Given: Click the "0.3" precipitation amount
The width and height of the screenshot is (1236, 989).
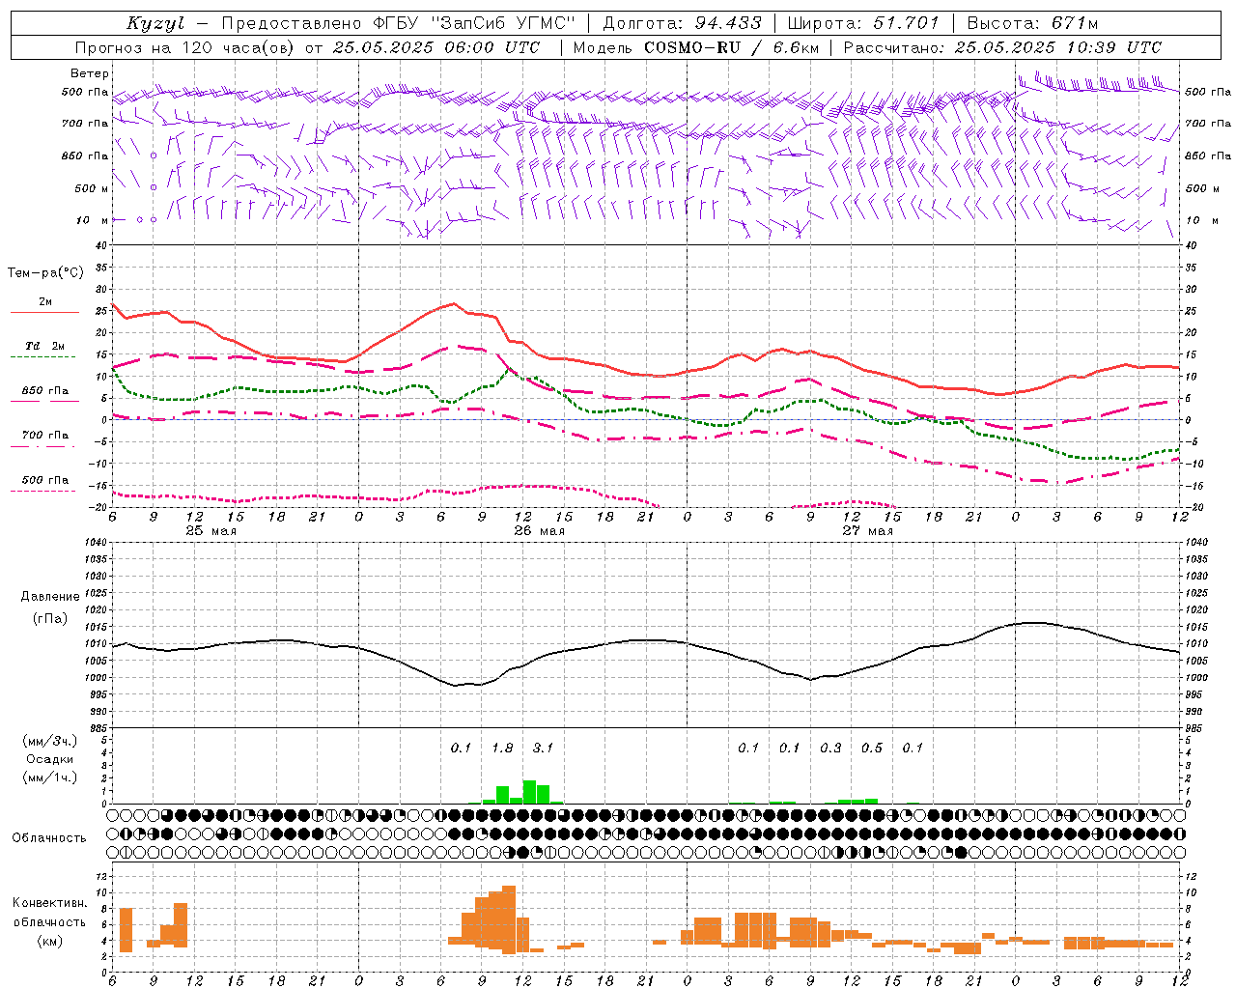Looking at the screenshot, I should point(830,748).
